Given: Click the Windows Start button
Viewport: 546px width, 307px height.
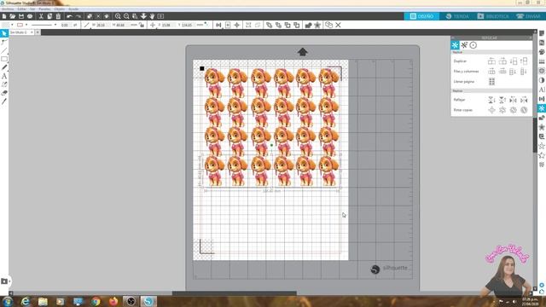Looking at the screenshot, I should 8,301.
